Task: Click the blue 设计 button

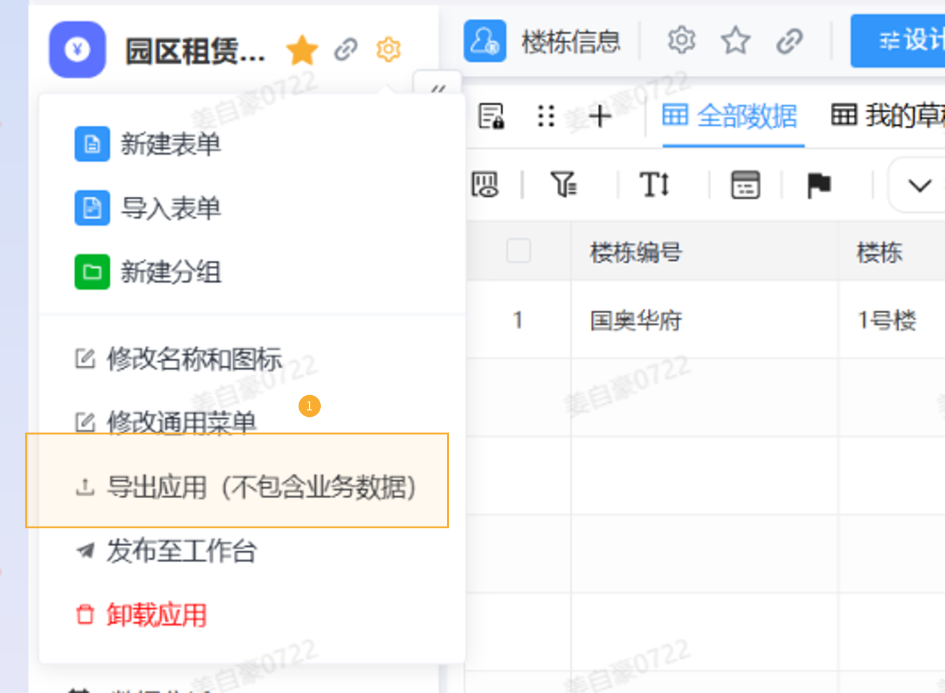Action: point(898,41)
